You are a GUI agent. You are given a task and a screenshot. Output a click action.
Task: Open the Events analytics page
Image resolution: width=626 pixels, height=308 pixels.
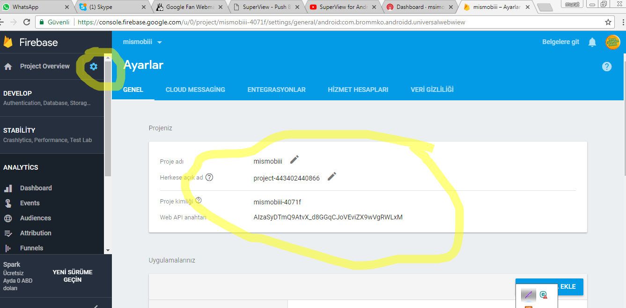pyautogui.click(x=30, y=203)
